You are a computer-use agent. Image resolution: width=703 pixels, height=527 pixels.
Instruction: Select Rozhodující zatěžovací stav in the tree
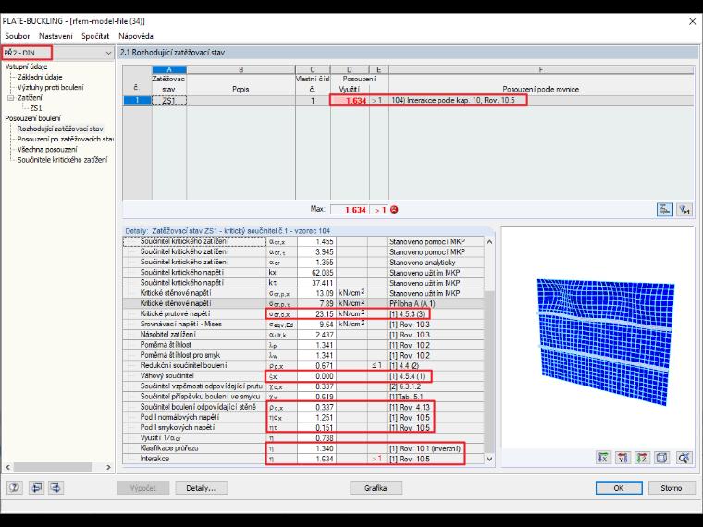click(60, 129)
